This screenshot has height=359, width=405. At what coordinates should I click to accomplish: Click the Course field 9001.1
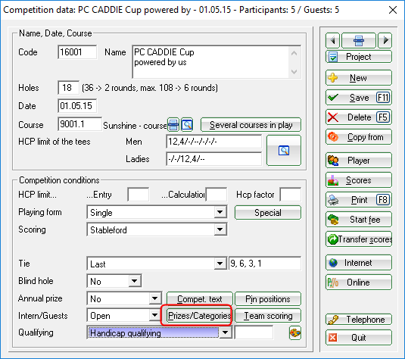pos(79,124)
